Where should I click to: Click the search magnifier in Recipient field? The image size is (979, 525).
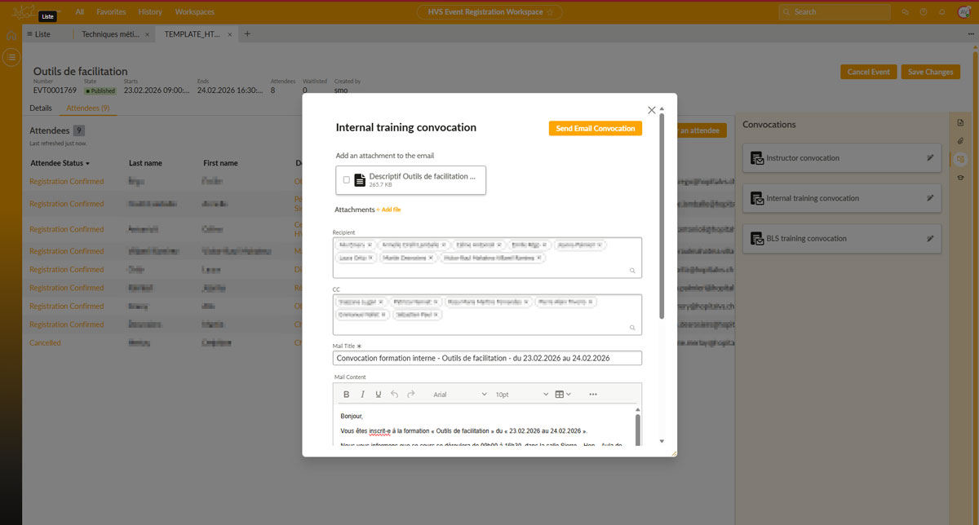pos(632,270)
